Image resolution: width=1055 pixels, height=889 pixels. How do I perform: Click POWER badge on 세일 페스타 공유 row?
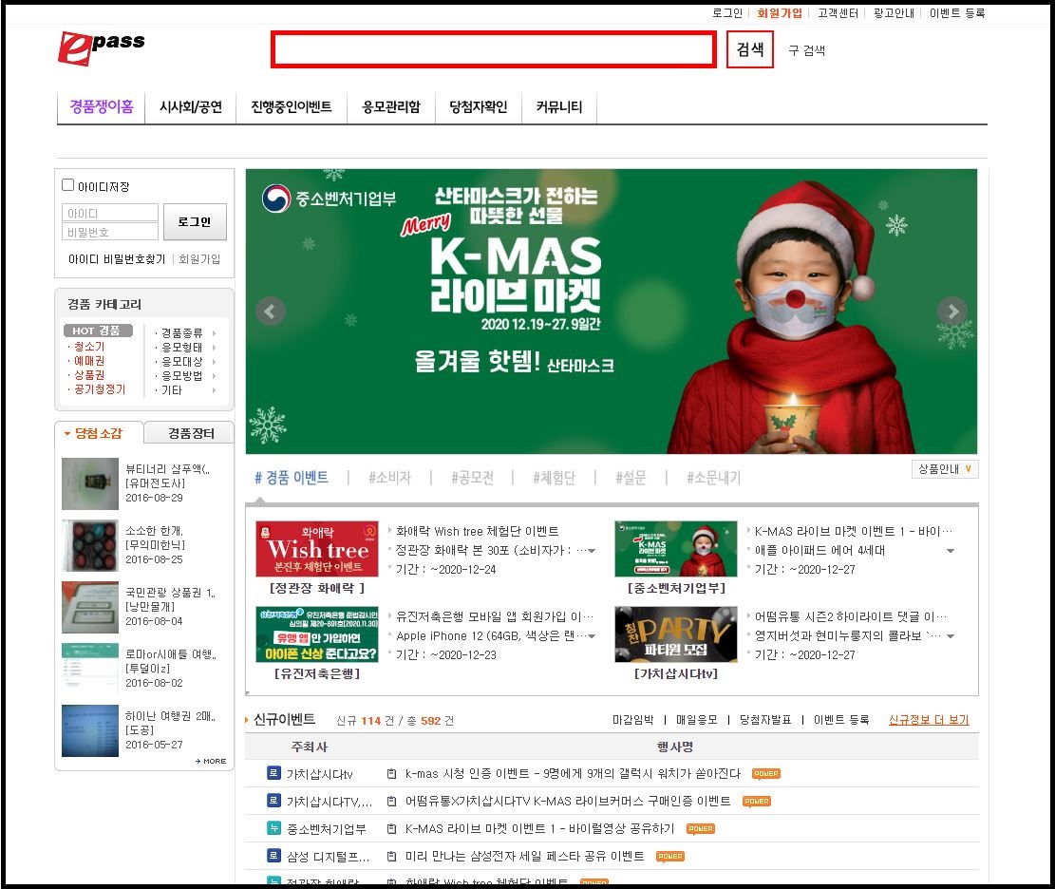pos(670,857)
